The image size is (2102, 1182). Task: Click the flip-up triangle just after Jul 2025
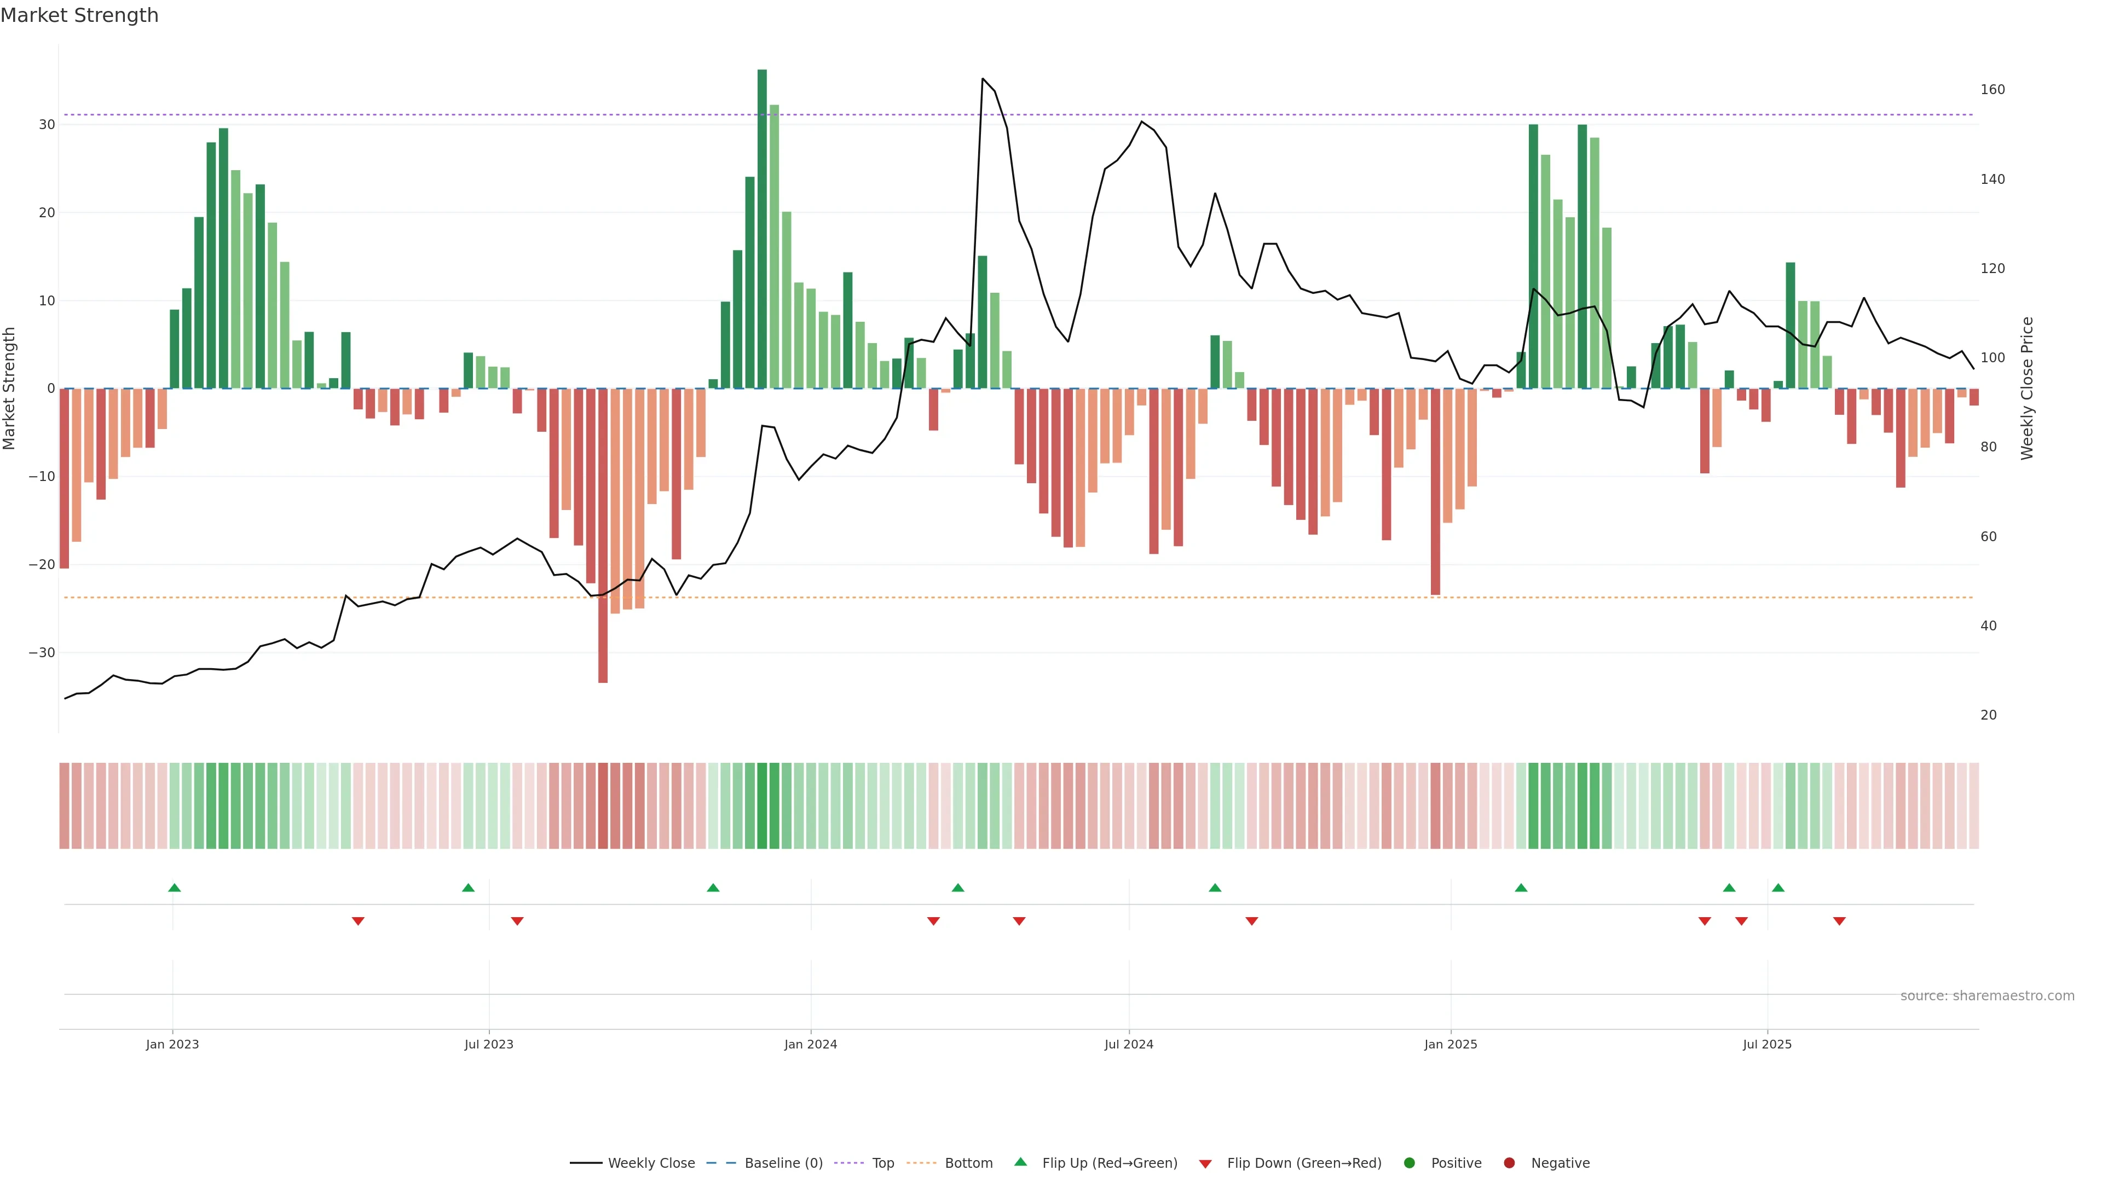click(x=1778, y=888)
